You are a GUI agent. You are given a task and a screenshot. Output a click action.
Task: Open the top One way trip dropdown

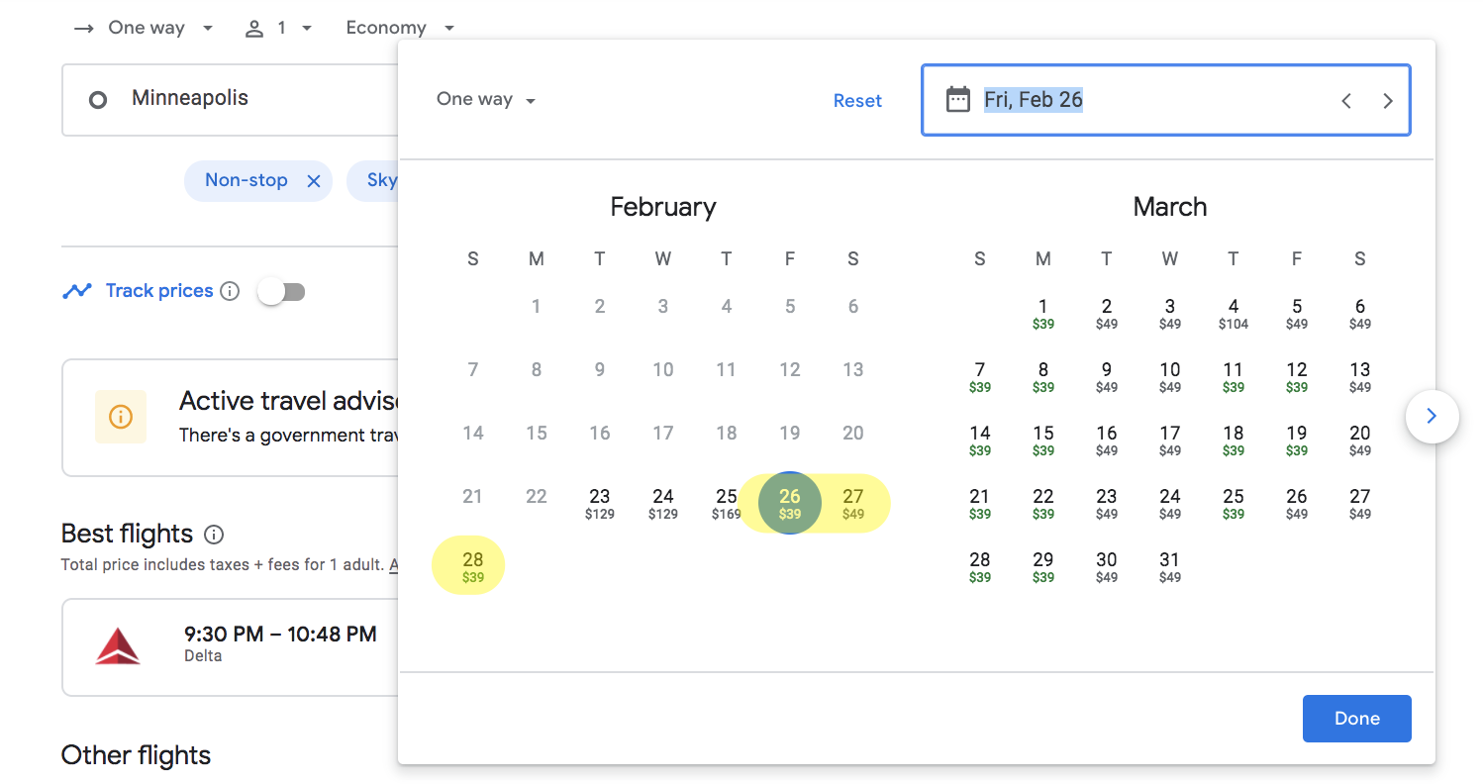[145, 28]
